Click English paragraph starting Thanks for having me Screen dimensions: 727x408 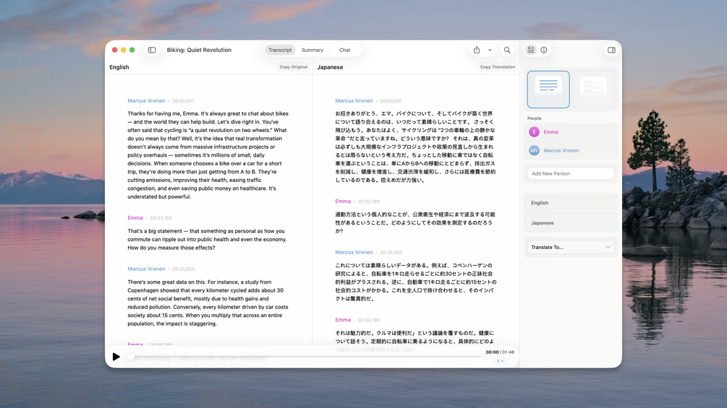click(208, 155)
